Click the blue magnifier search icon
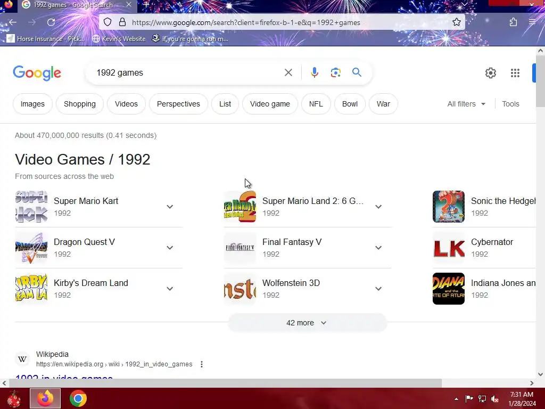545x409 pixels. [x=357, y=72]
